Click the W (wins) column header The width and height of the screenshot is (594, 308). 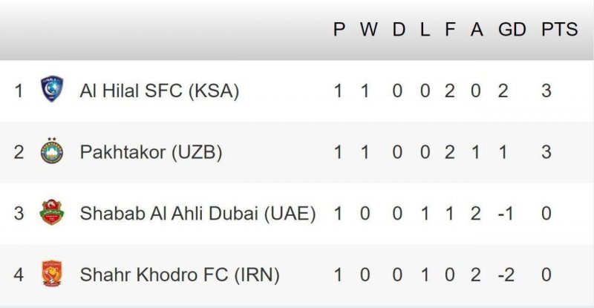369,30
